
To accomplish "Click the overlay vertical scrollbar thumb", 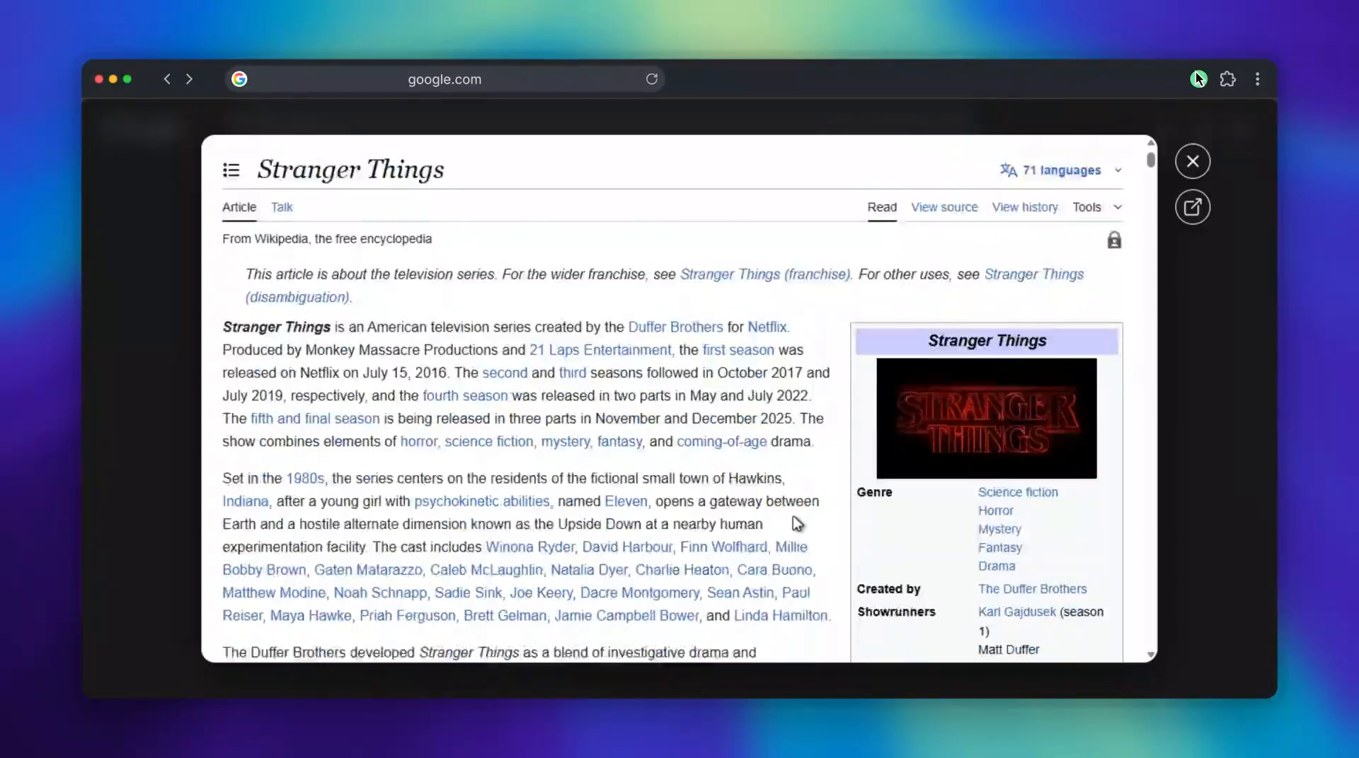I will coord(1152,160).
